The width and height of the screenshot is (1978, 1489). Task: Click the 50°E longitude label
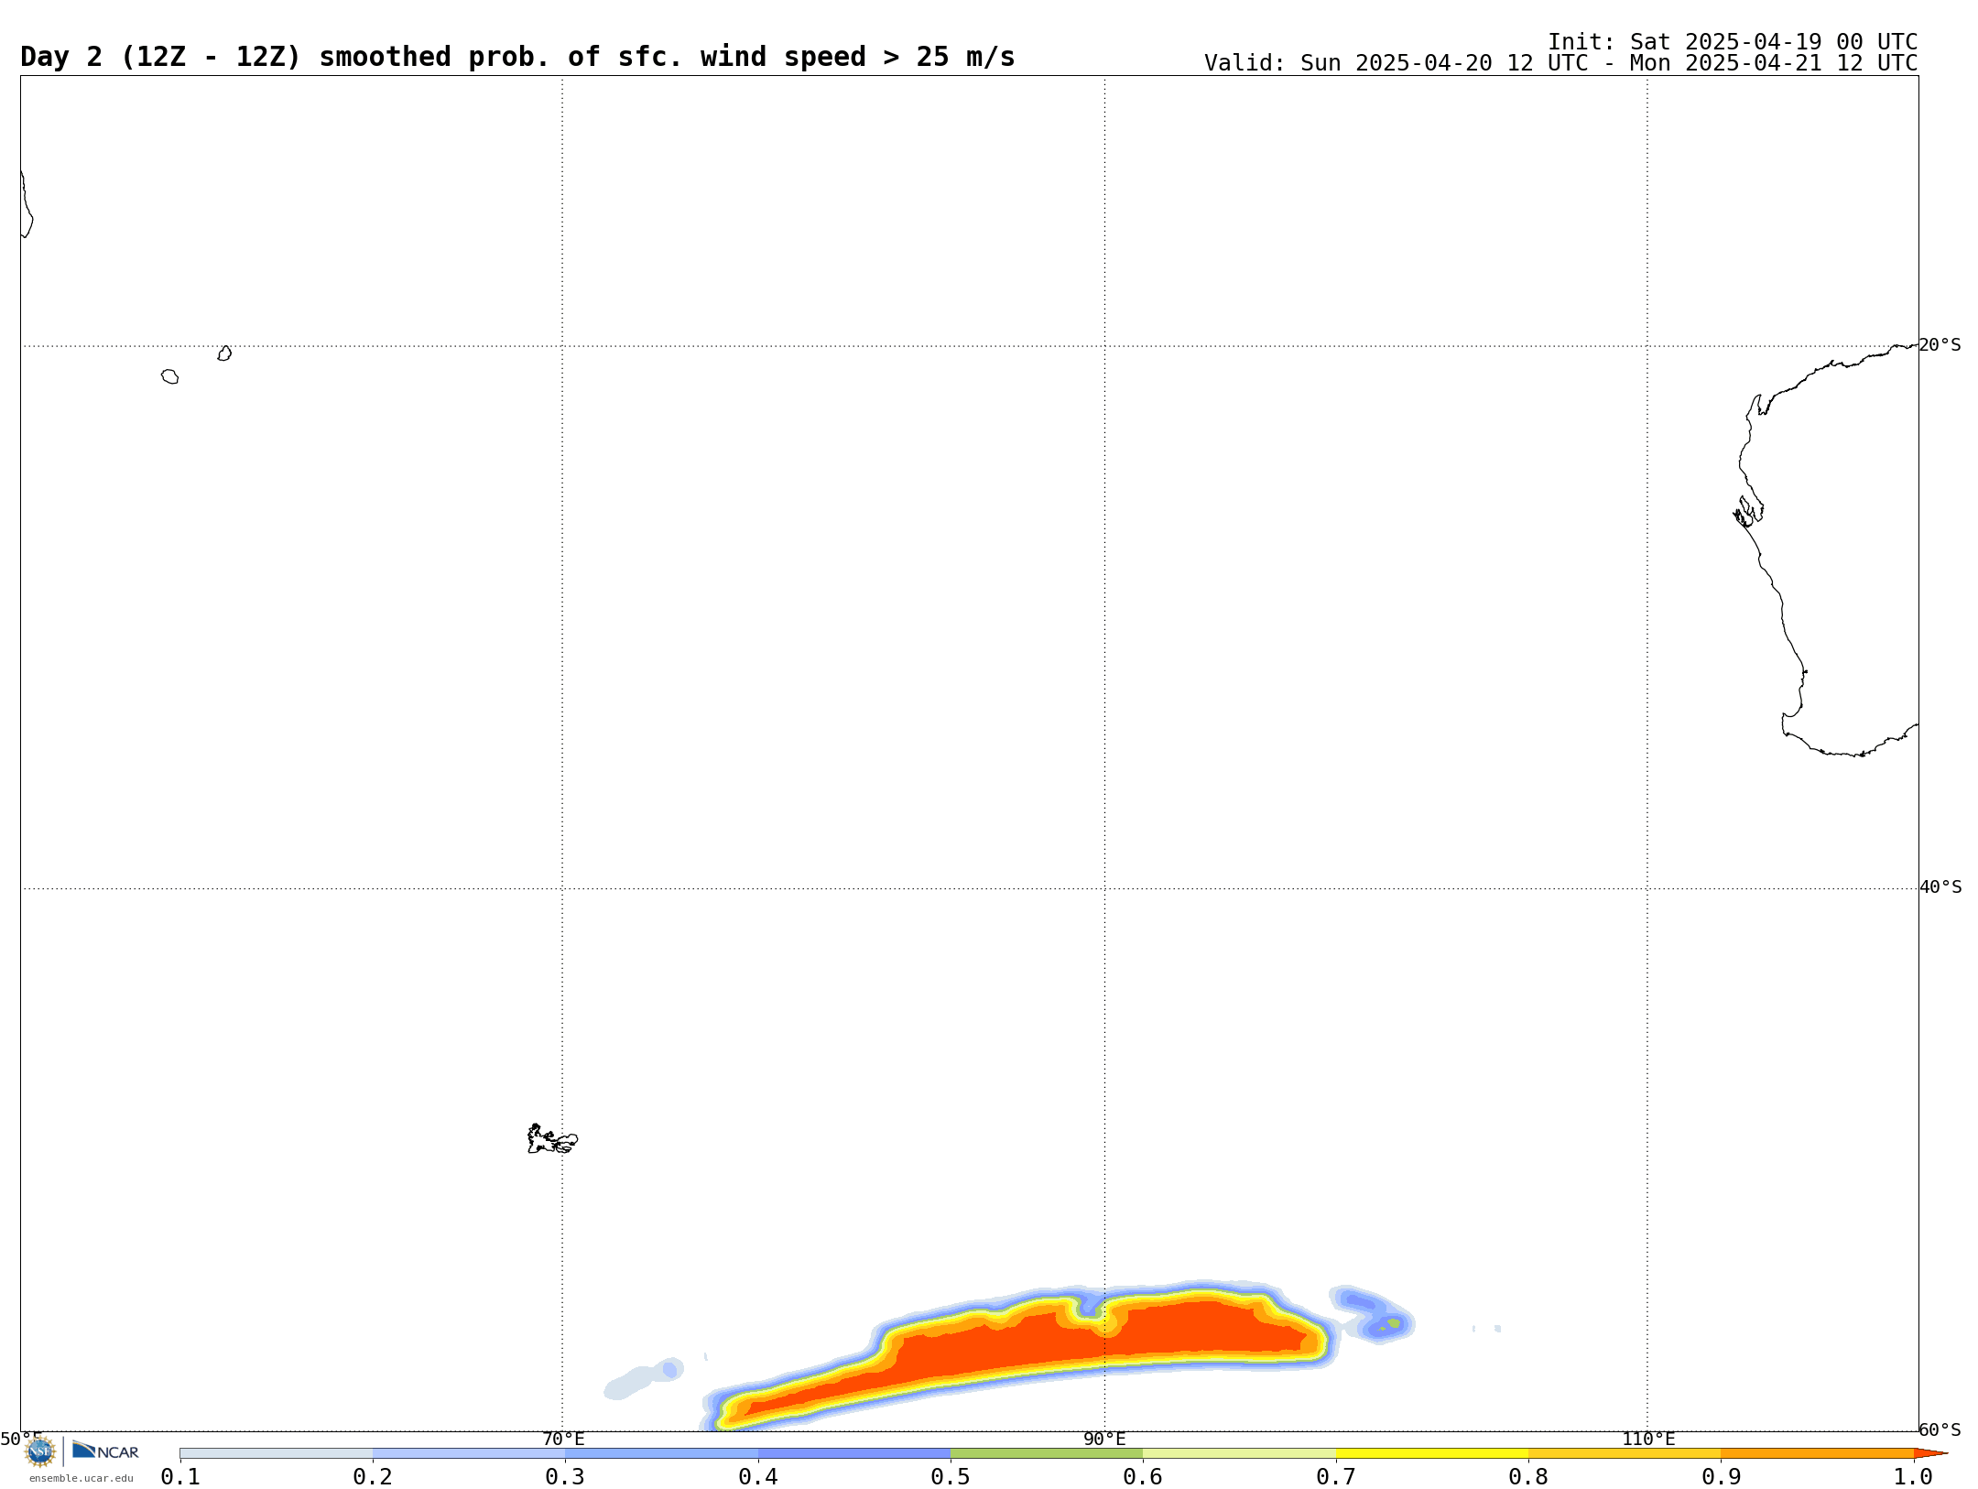pyautogui.click(x=21, y=1440)
